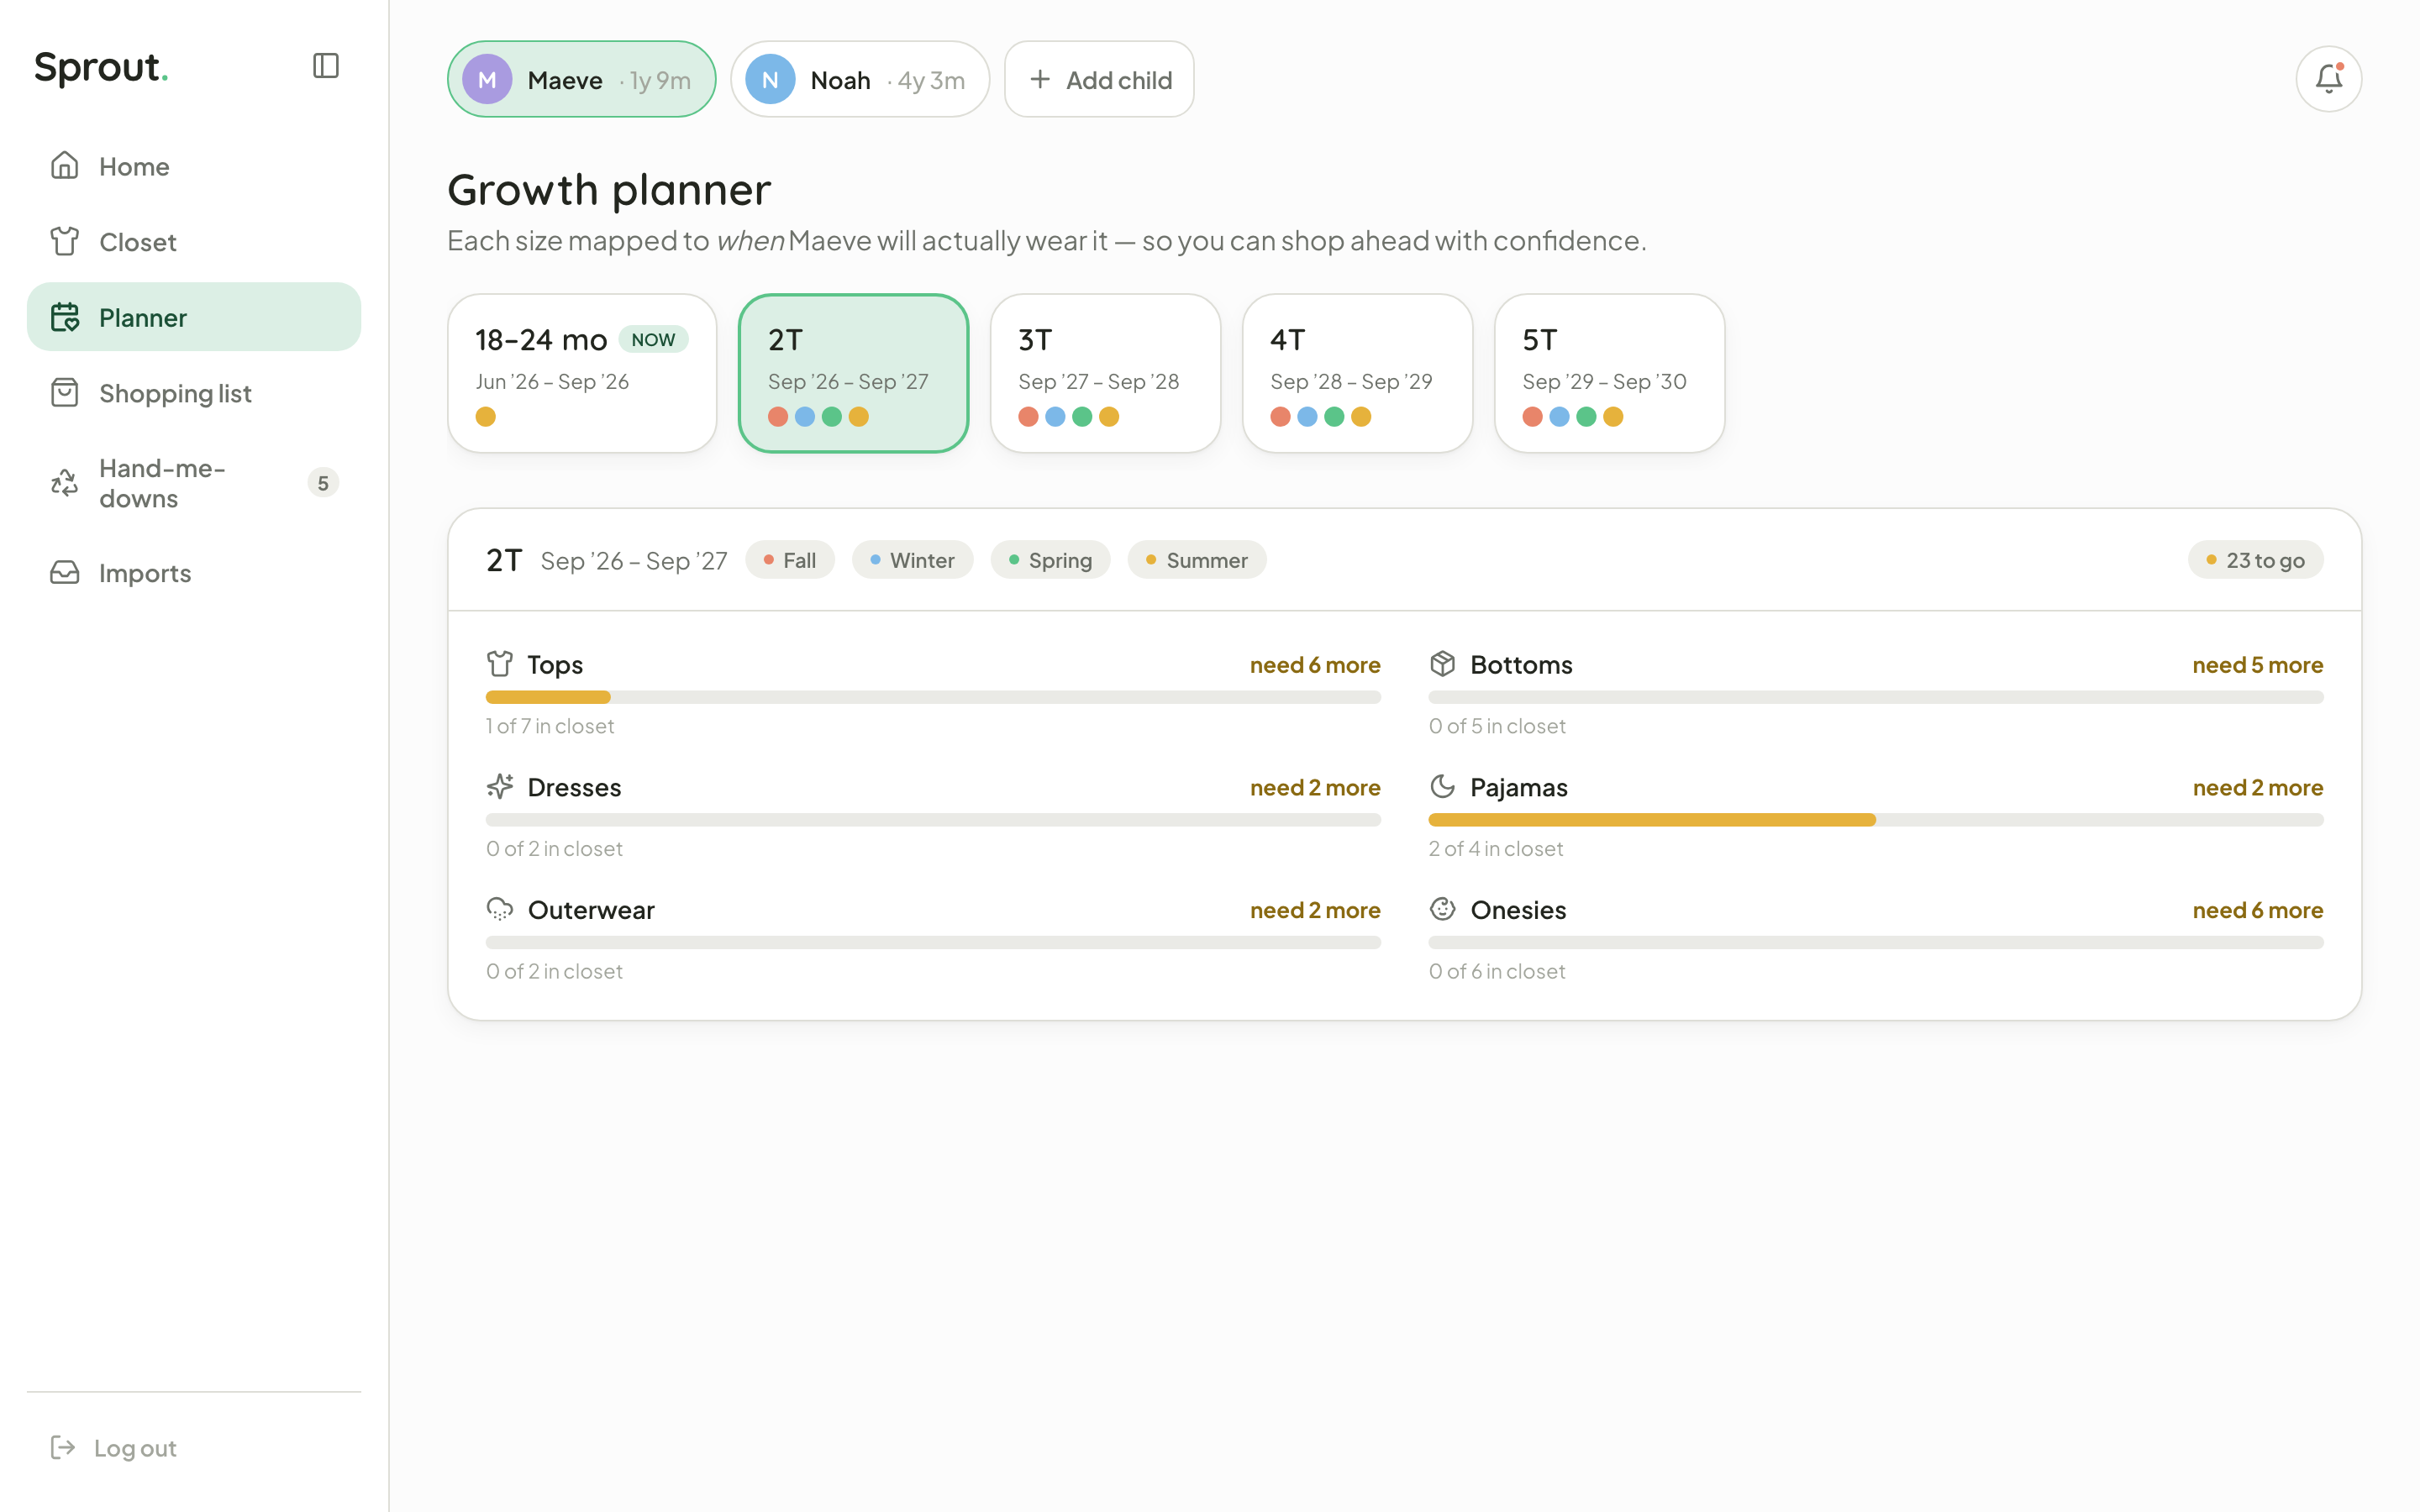Collapse the sidebar with the panel icon
The width and height of the screenshot is (2420, 1512).
tap(326, 66)
